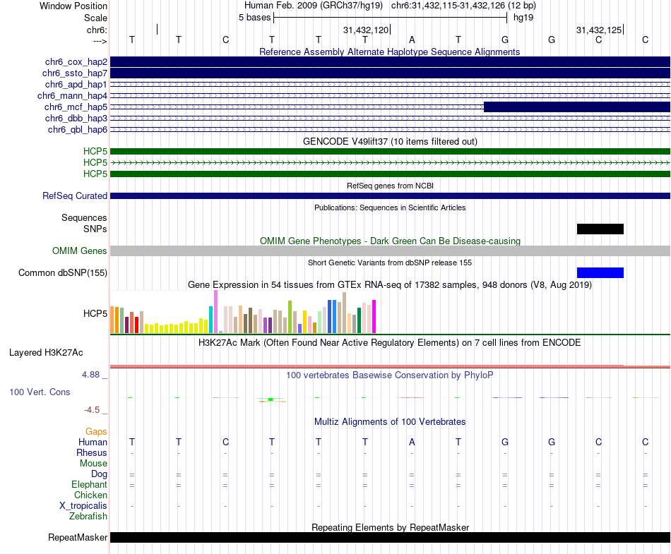The width and height of the screenshot is (671, 554).
Task: Click the green PhyloP peak at fourth base
Action: [271, 399]
